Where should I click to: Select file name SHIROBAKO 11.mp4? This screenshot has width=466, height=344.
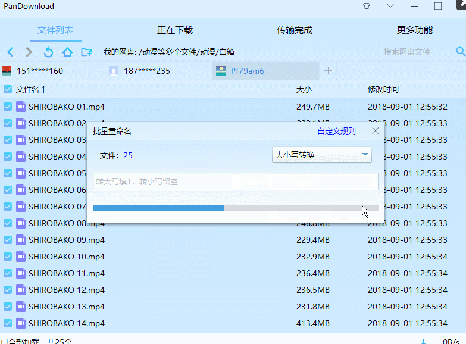click(x=67, y=273)
